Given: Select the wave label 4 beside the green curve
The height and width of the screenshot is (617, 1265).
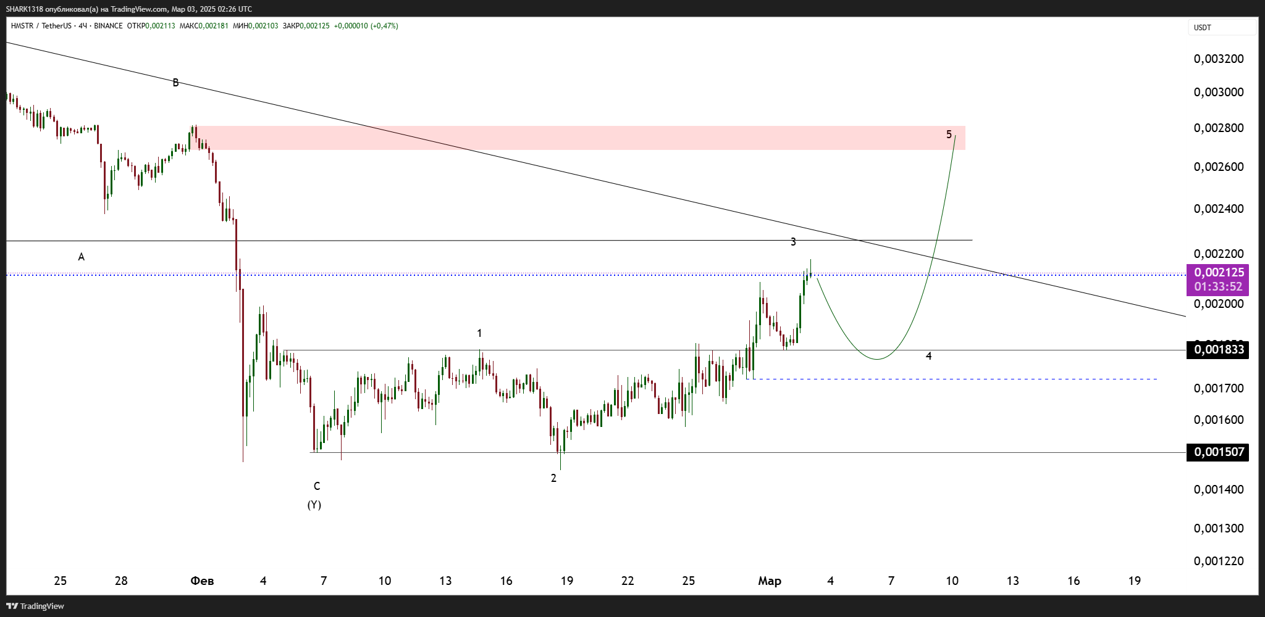Looking at the screenshot, I should (x=928, y=356).
